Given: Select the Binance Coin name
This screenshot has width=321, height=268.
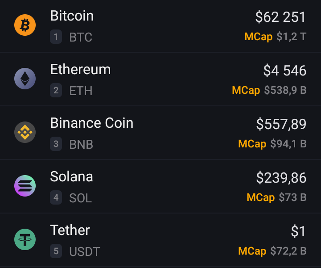Looking at the screenshot, I should click(92, 123).
